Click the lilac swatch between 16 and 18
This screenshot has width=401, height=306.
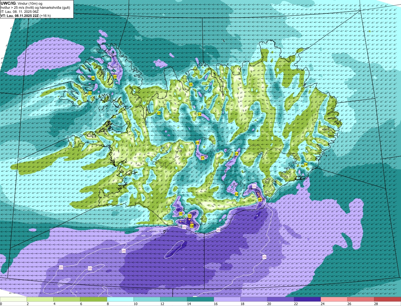[x=227, y=299]
